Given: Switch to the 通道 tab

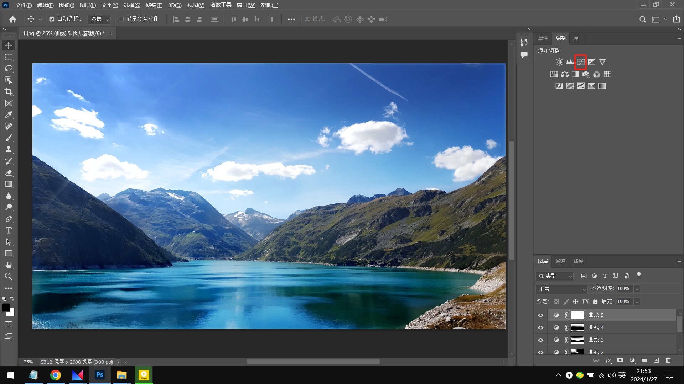Looking at the screenshot, I should click(560, 261).
